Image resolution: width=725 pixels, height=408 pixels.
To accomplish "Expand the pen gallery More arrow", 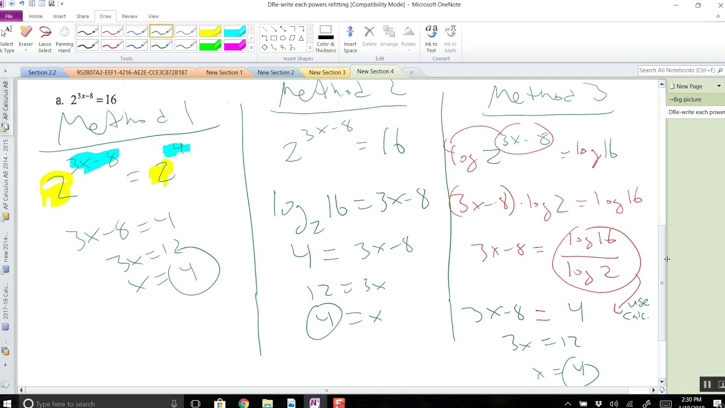I will pyautogui.click(x=251, y=48).
